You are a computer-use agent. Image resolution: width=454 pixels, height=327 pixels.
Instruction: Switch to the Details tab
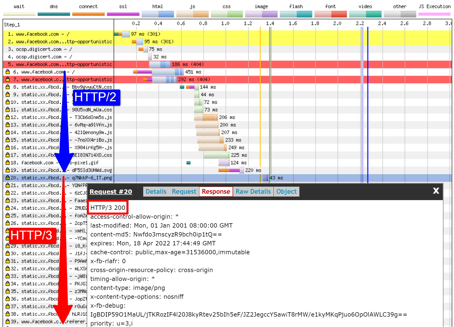coord(156,191)
